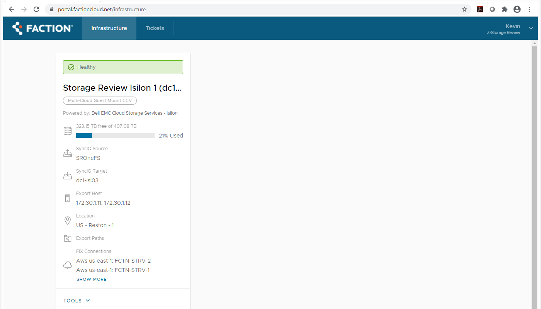Click the FIX Connections cloud icon

[68, 265]
